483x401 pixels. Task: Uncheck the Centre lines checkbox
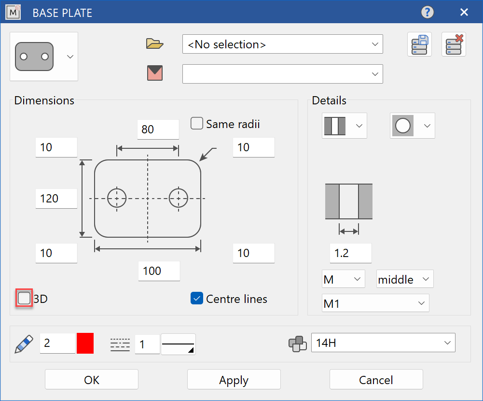(x=196, y=298)
